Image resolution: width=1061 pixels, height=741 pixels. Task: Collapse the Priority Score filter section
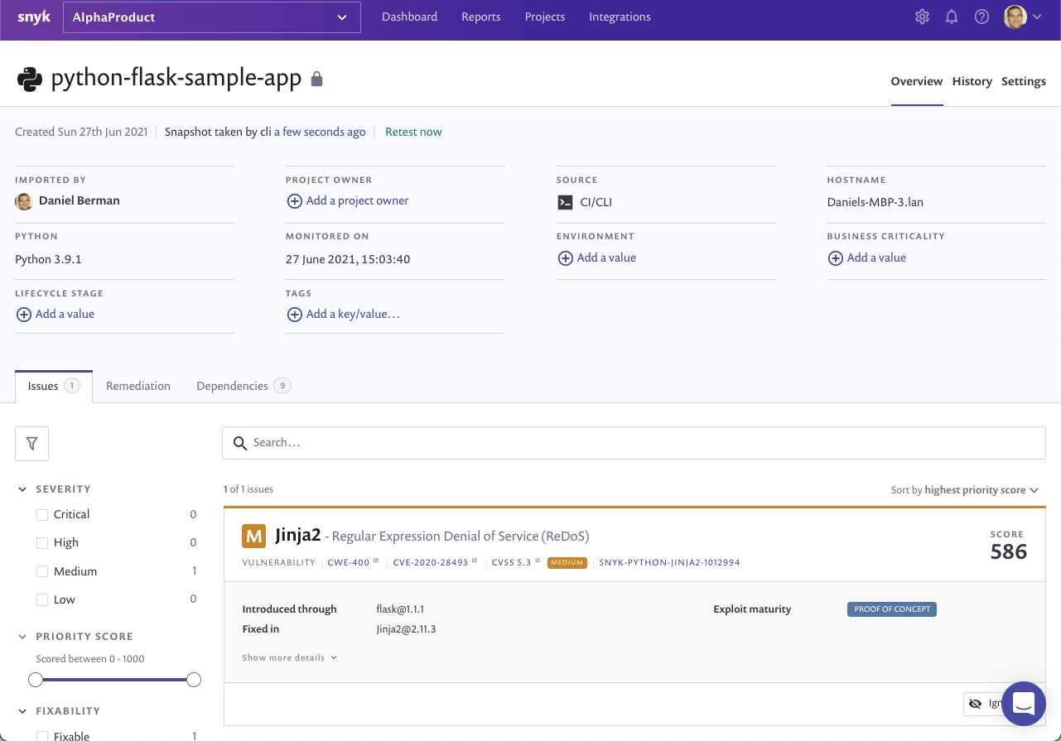(x=23, y=637)
